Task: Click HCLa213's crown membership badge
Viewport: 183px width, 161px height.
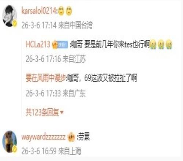Action: (55, 45)
